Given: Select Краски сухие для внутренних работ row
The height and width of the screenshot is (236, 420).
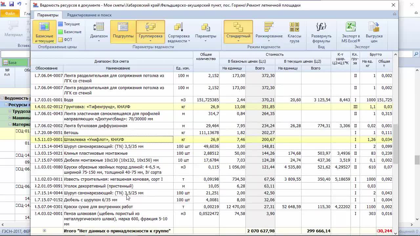Looking at the screenshot, I should tap(211, 206).
